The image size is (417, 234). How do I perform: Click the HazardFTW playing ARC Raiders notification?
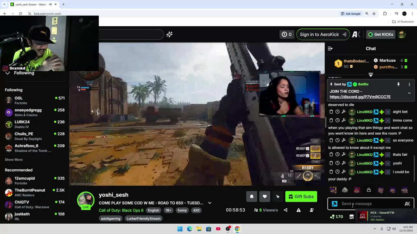[x=386, y=216]
